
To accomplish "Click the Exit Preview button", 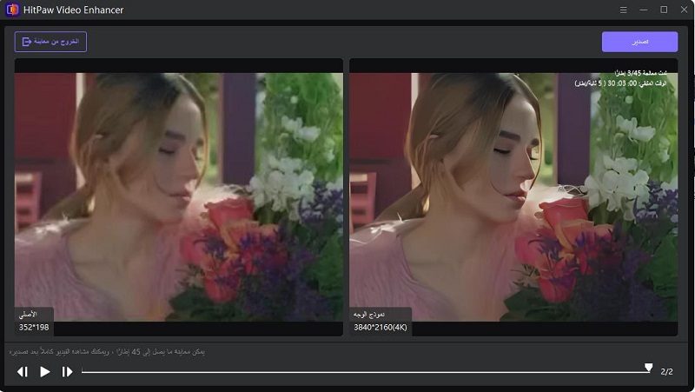I will 50,42.
